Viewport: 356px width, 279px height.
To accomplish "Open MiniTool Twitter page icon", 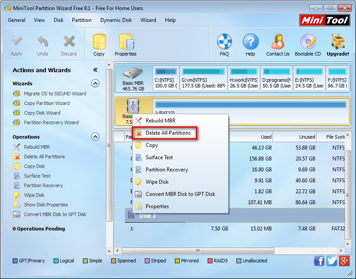I will 332,261.
